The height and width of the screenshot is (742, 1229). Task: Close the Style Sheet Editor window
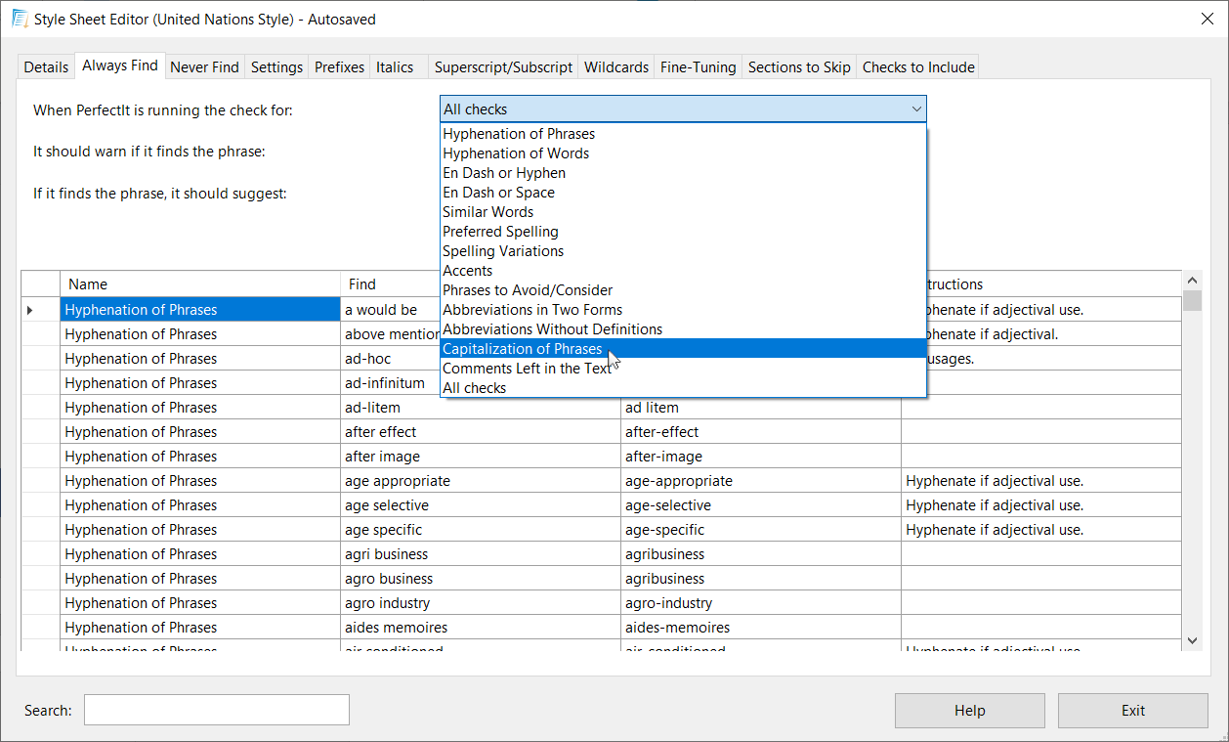pos(1208,19)
